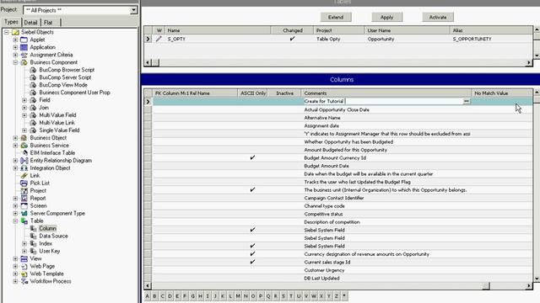Click the Tables list horizontal scrollbar thumb

(x=155, y=62)
